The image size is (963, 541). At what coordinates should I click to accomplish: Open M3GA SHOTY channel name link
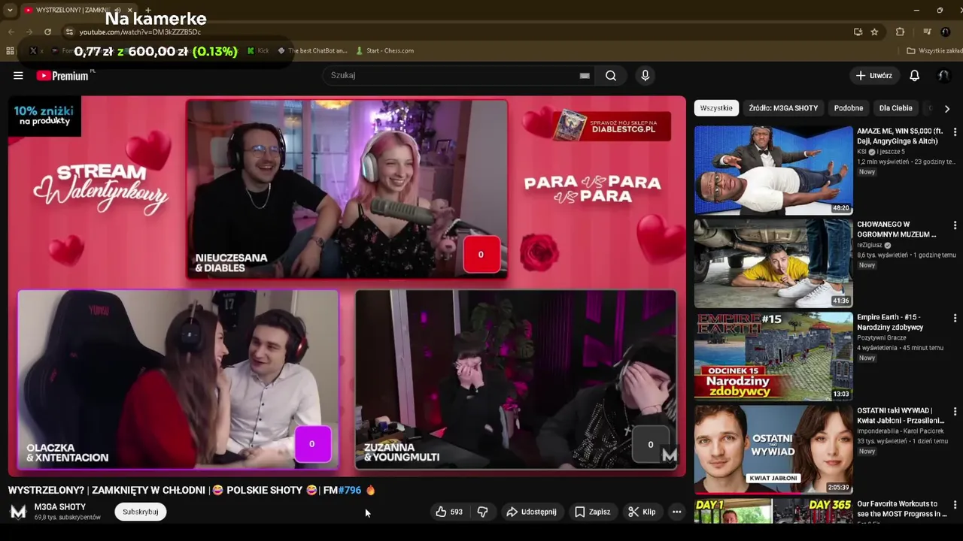coord(60,507)
